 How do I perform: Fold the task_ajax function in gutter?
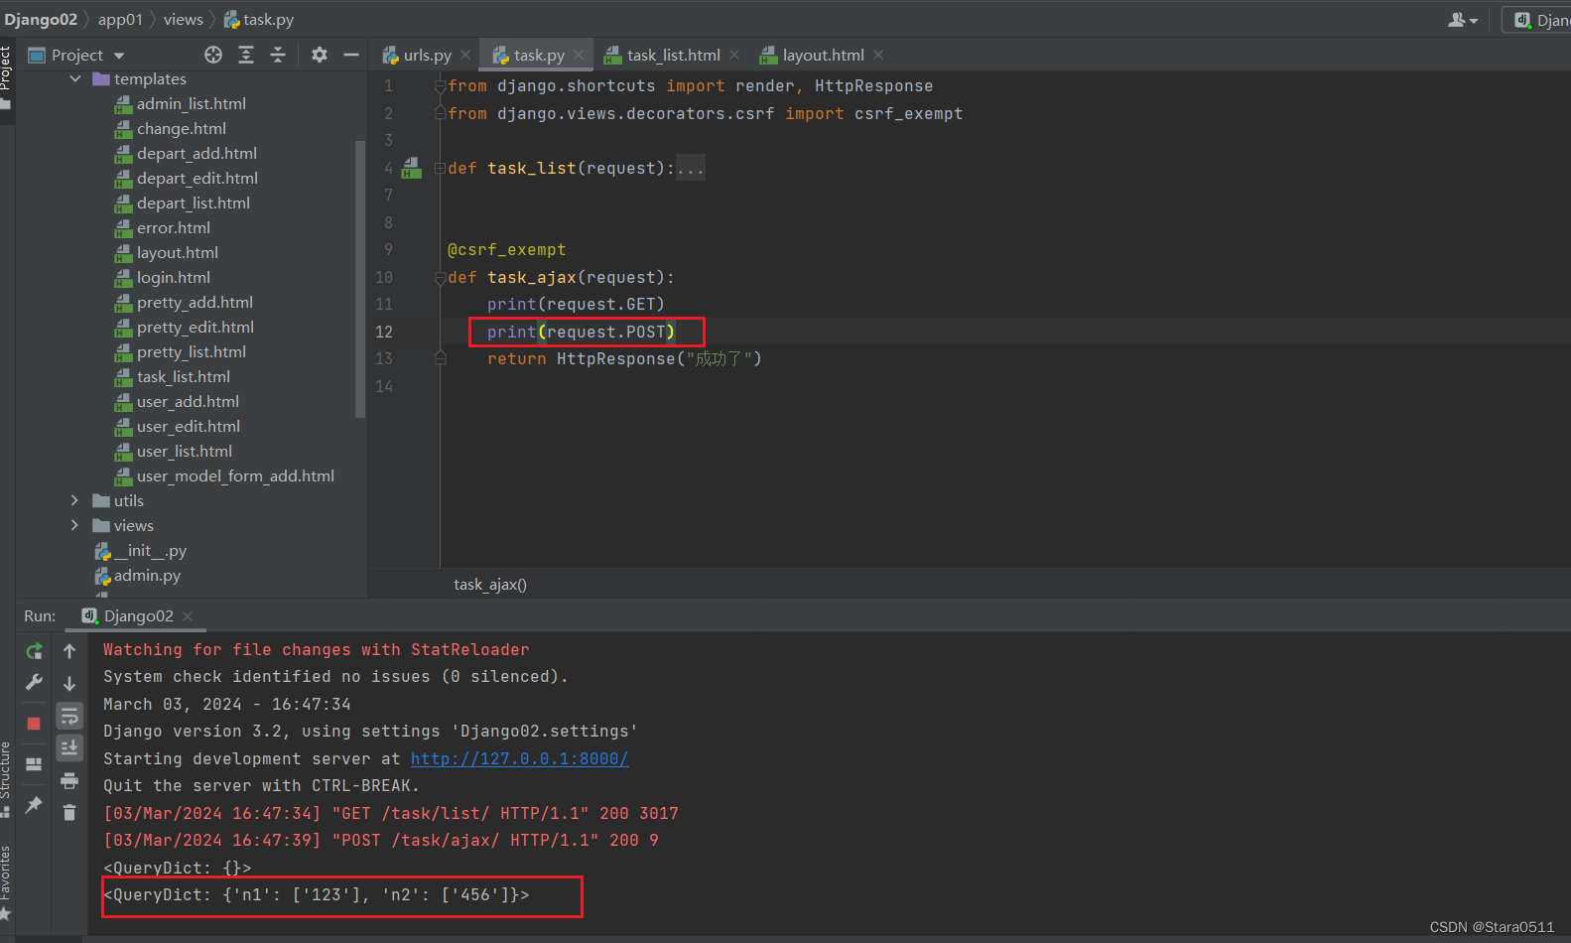pyautogui.click(x=440, y=278)
